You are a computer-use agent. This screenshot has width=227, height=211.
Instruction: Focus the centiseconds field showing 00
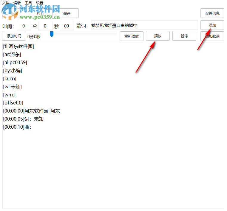[x=67, y=26]
